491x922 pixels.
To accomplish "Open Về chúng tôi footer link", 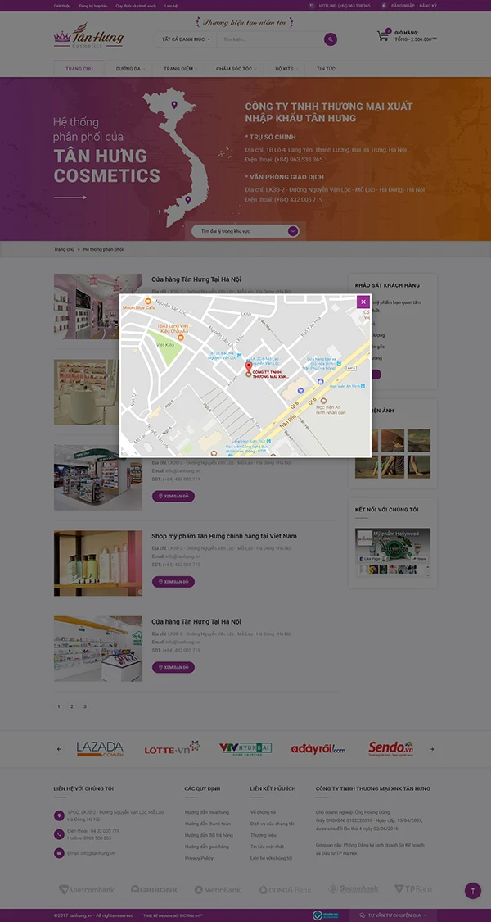I will tap(263, 812).
